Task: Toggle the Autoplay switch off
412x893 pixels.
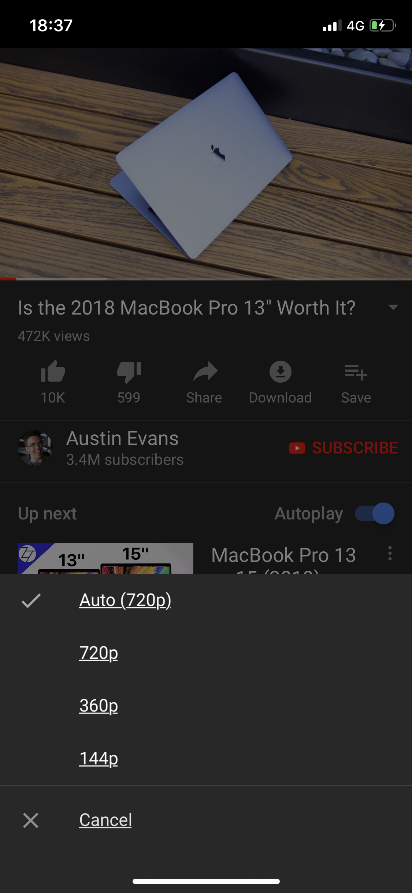Action: coord(375,513)
